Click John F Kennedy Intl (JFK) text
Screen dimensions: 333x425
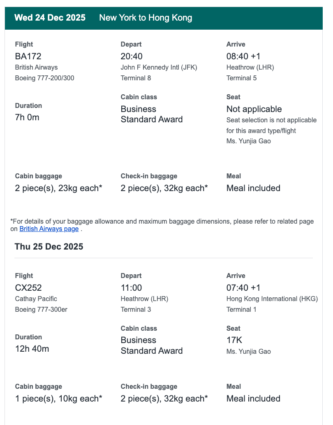click(159, 67)
